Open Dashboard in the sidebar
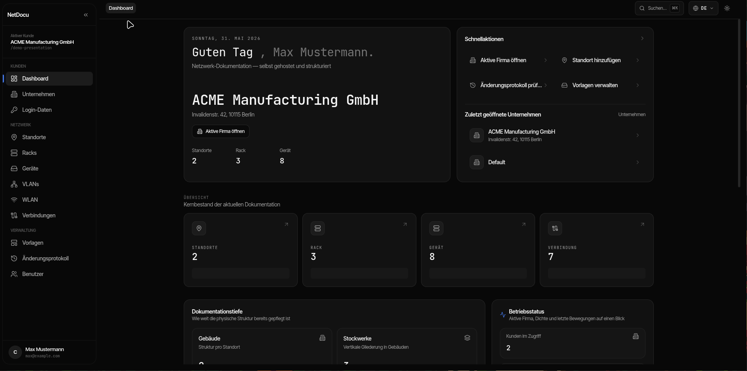This screenshot has height=371, width=747. pyautogui.click(x=49, y=79)
